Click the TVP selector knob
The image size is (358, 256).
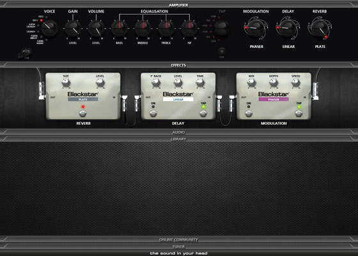221,28
